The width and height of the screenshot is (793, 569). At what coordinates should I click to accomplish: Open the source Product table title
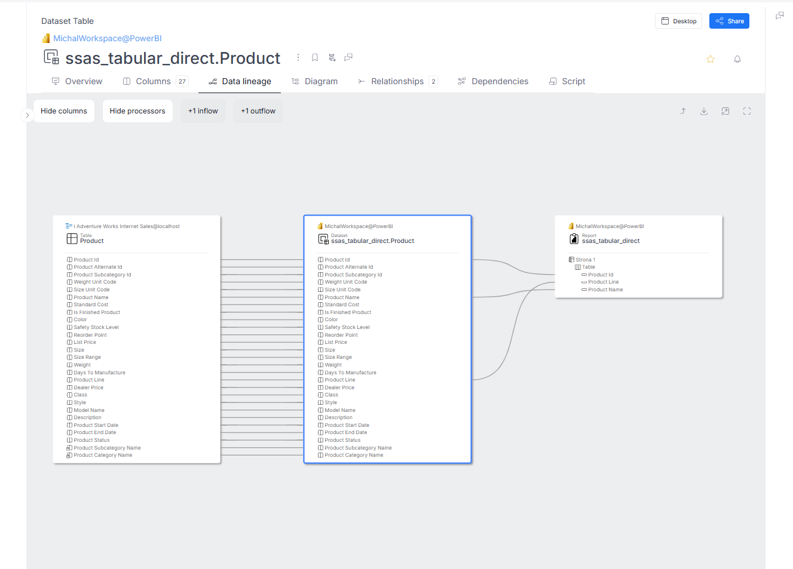pos(92,241)
